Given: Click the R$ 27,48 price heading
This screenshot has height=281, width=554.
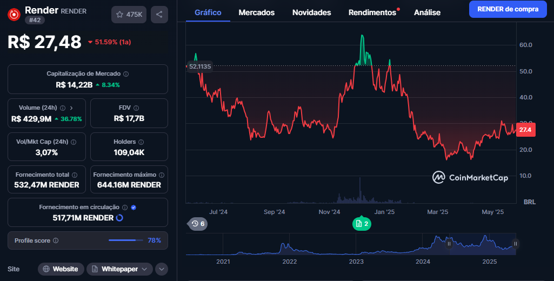Looking at the screenshot, I should [44, 42].
